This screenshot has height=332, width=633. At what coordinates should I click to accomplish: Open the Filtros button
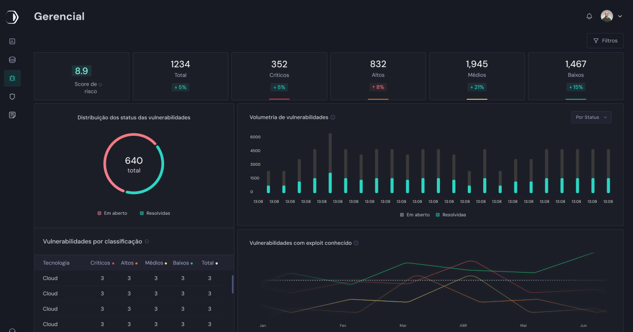(x=605, y=41)
